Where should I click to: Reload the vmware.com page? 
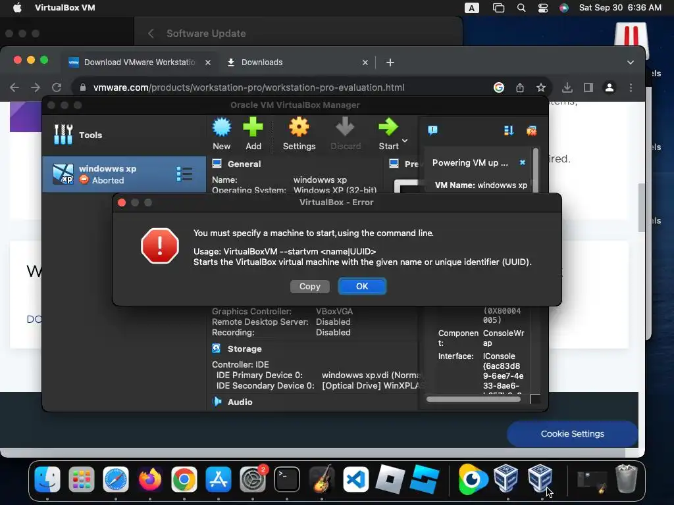click(x=57, y=87)
